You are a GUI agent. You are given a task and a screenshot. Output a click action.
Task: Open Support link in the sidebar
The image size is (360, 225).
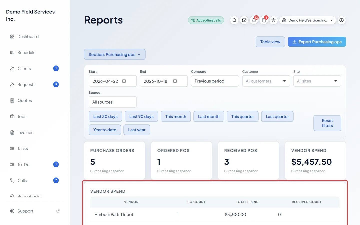35,211
